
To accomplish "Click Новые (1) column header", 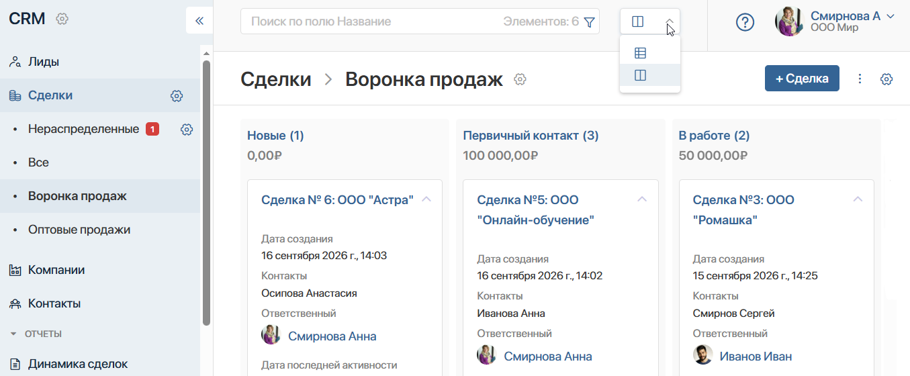I will 275,136.
